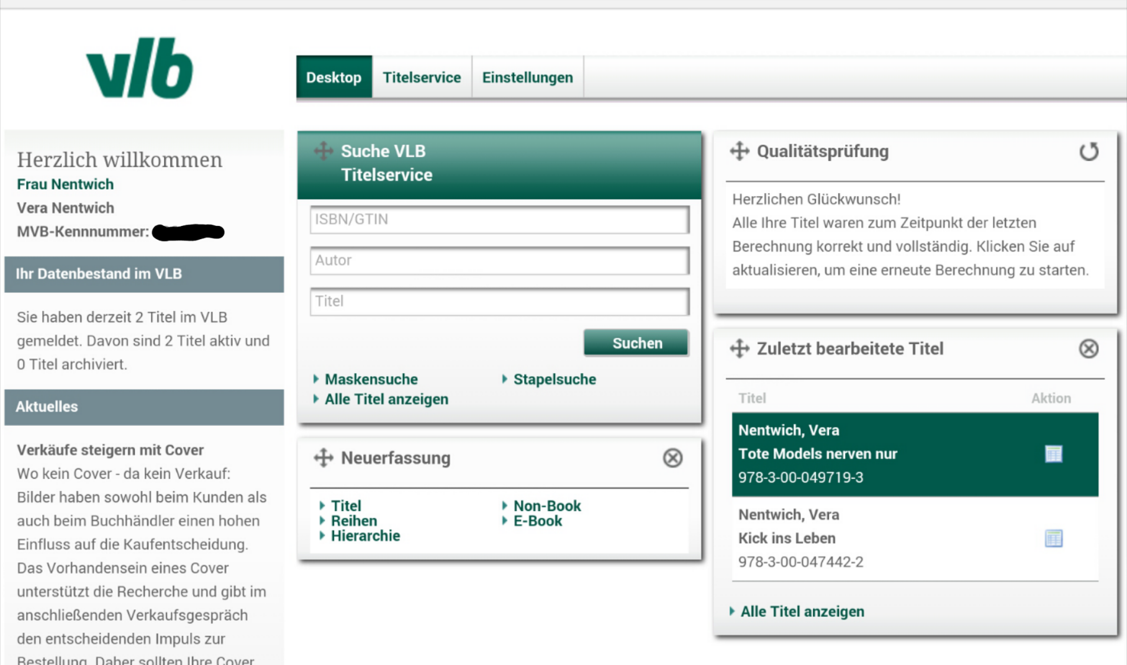Image resolution: width=1127 pixels, height=665 pixels.
Task: Switch to the Titelservice tab
Action: (x=422, y=77)
